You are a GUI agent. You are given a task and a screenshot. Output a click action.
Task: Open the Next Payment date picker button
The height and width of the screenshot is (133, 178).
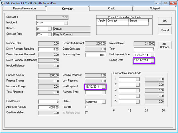click(104, 87)
